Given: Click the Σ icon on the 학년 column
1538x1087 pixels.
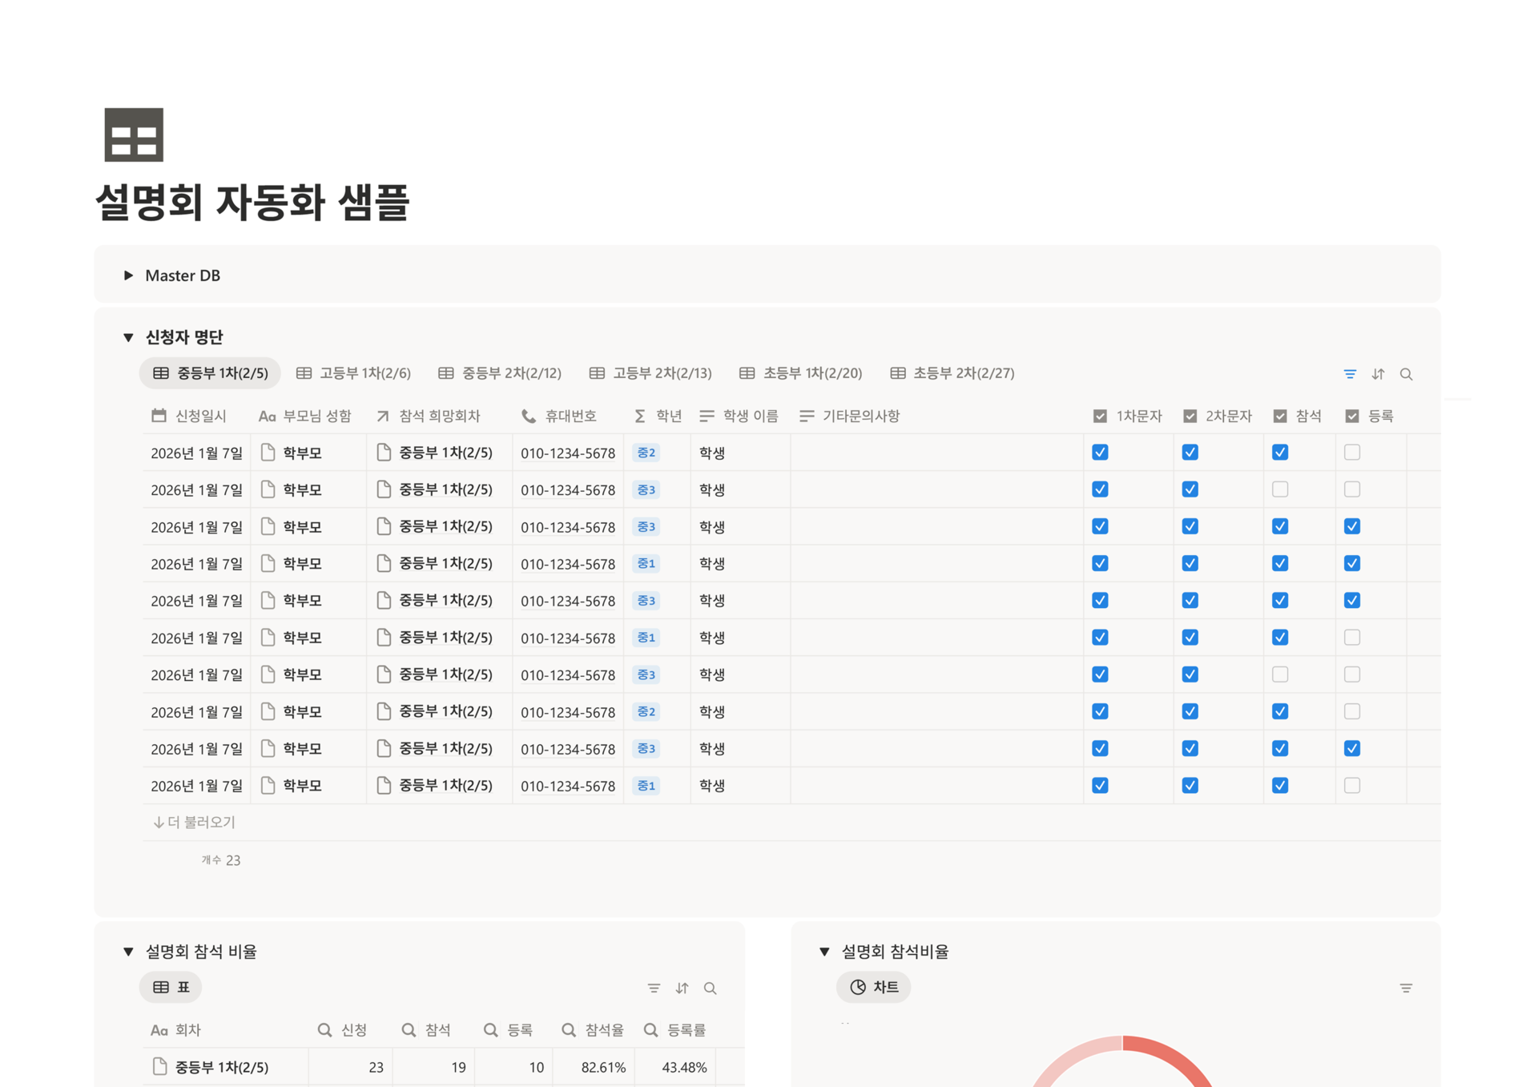Looking at the screenshot, I should click(x=638, y=416).
